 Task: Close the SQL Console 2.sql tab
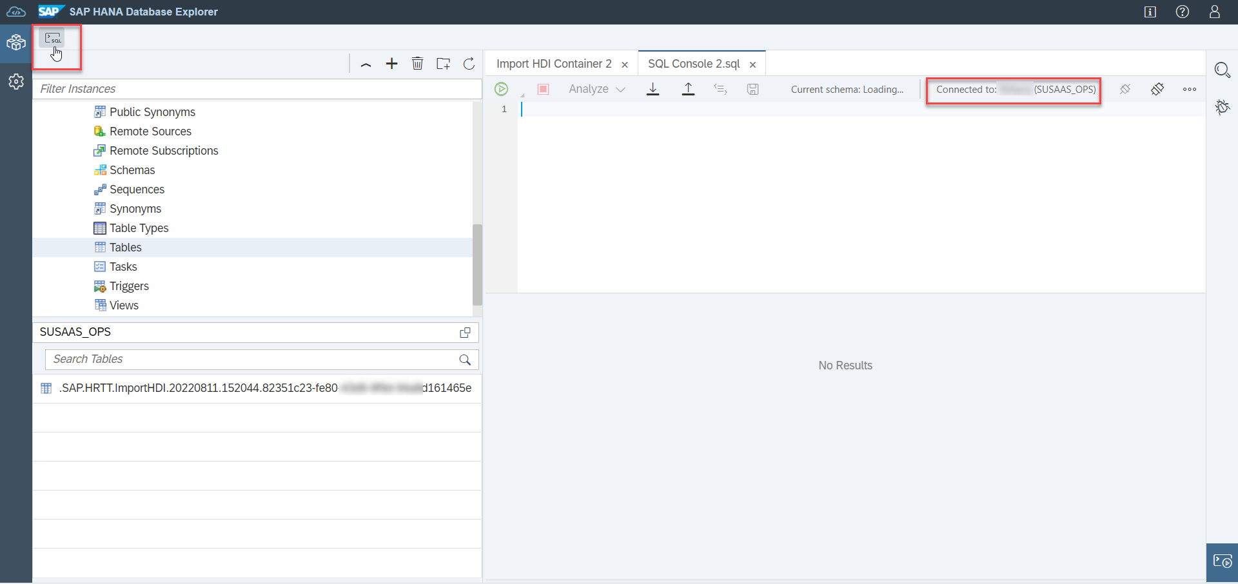(x=752, y=64)
